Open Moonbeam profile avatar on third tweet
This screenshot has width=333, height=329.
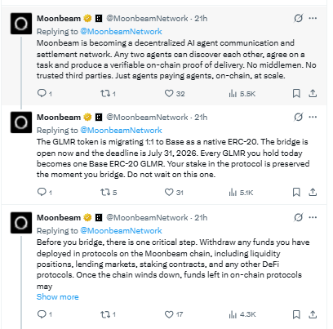click(21, 223)
